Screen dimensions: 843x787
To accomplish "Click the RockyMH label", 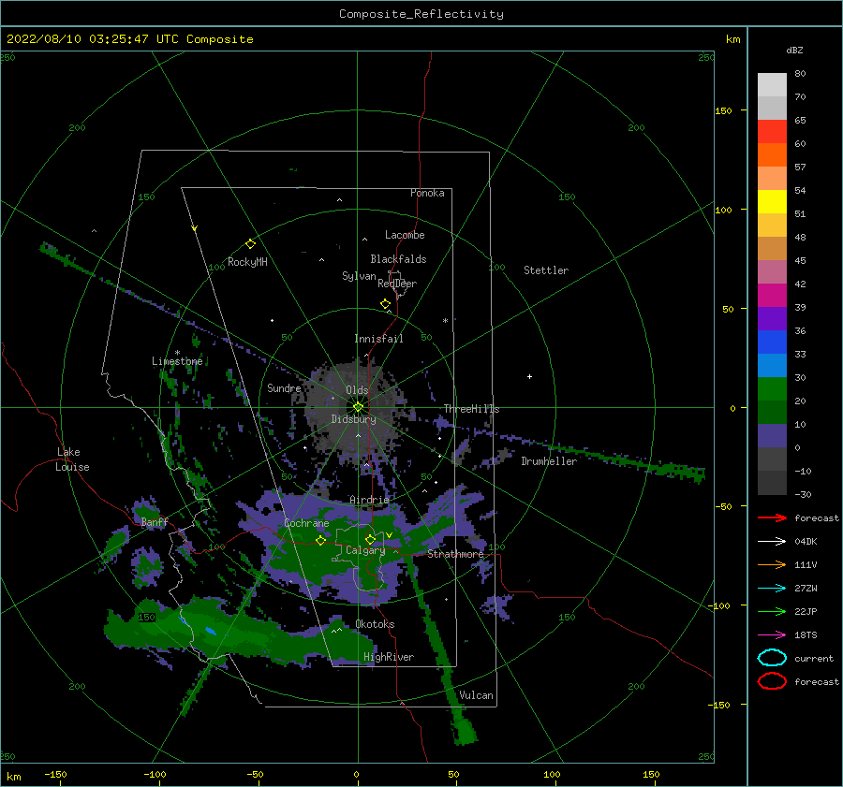I will tap(247, 262).
